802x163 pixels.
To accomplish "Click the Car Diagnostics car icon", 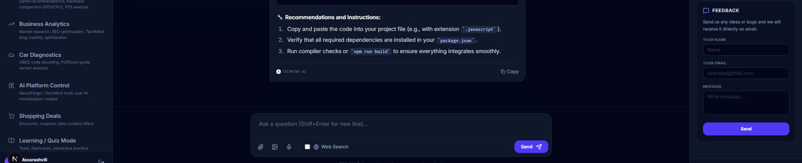I will click(x=11, y=55).
